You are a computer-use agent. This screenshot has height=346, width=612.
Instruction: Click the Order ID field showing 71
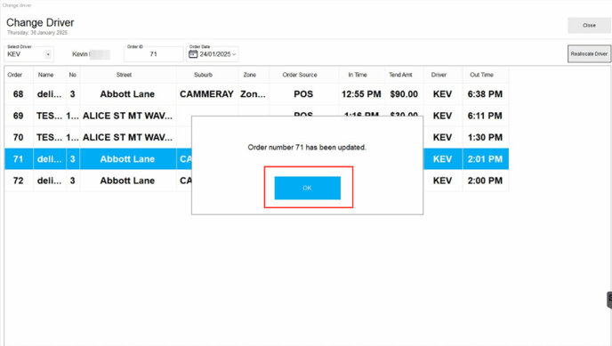(x=153, y=54)
